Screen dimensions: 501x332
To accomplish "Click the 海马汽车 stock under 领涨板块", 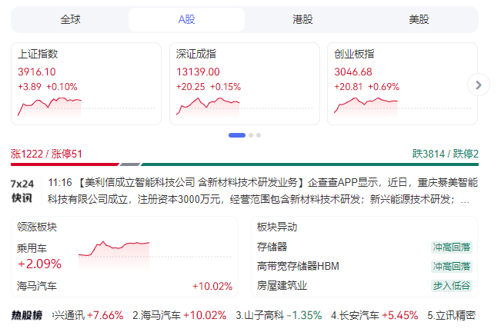I will coord(37,286).
